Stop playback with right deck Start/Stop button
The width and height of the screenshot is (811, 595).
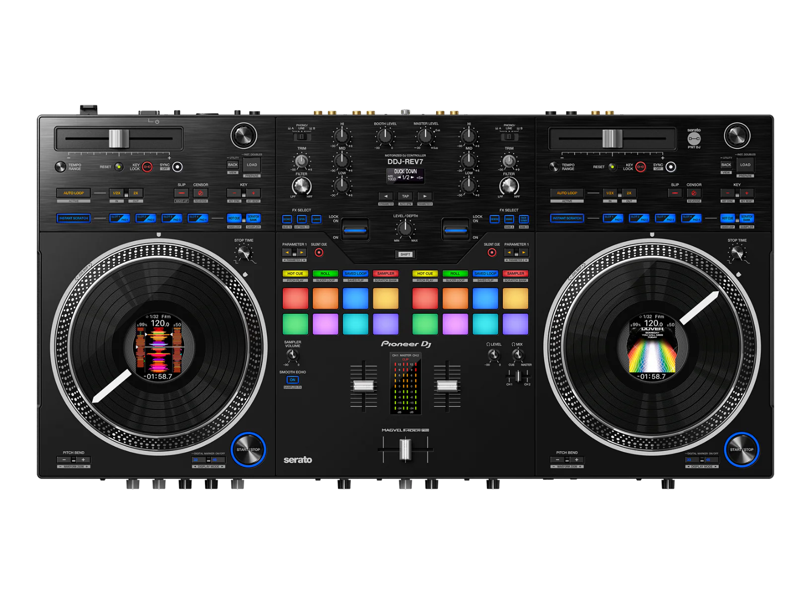point(742,450)
